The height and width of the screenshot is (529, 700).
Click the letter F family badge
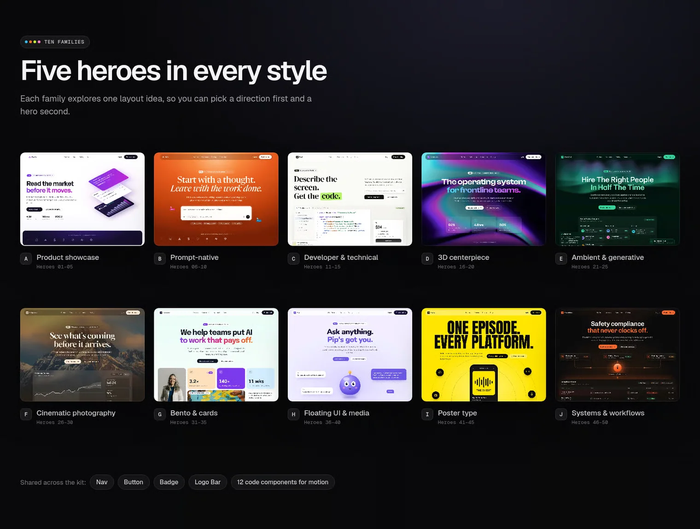(x=26, y=414)
